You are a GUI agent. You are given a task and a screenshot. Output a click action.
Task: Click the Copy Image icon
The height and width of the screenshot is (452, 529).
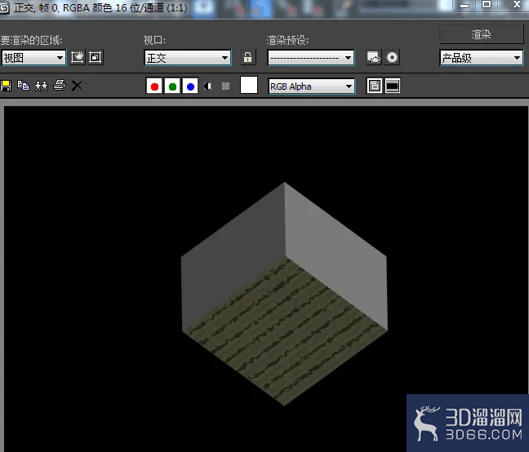[24, 86]
